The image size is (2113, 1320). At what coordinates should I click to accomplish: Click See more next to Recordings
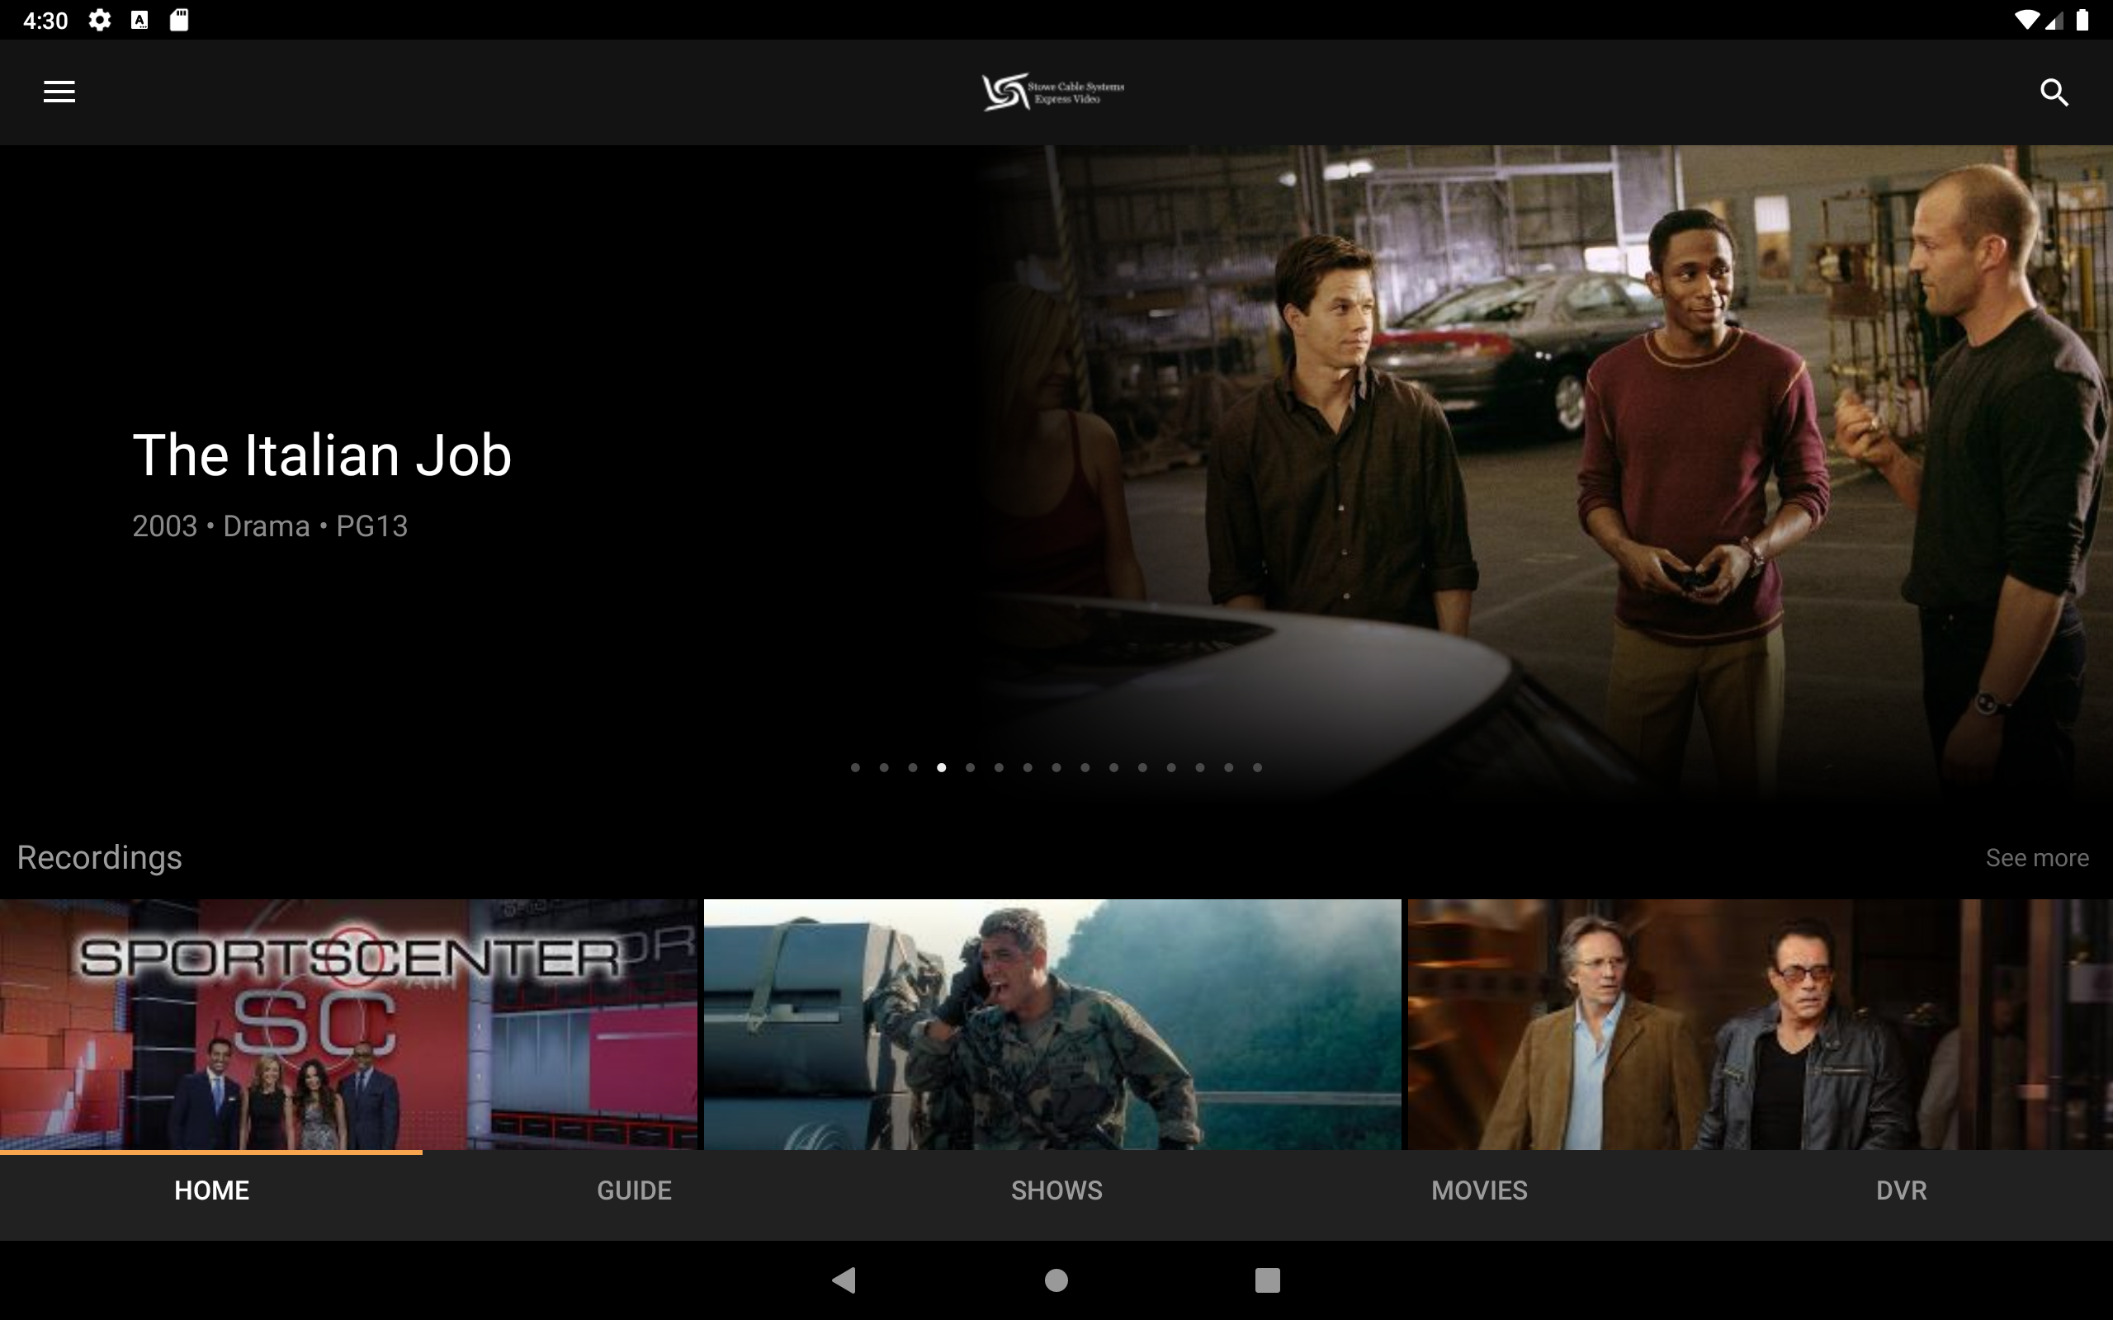[x=2037, y=857]
